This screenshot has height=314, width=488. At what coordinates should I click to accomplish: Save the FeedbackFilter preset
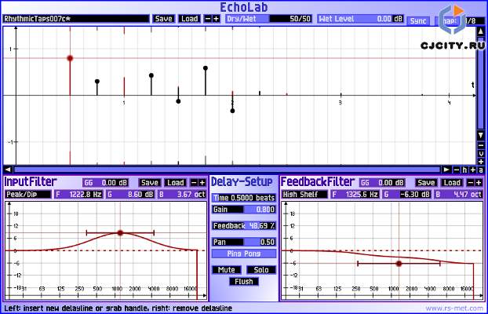pyautogui.click(x=426, y=183)
